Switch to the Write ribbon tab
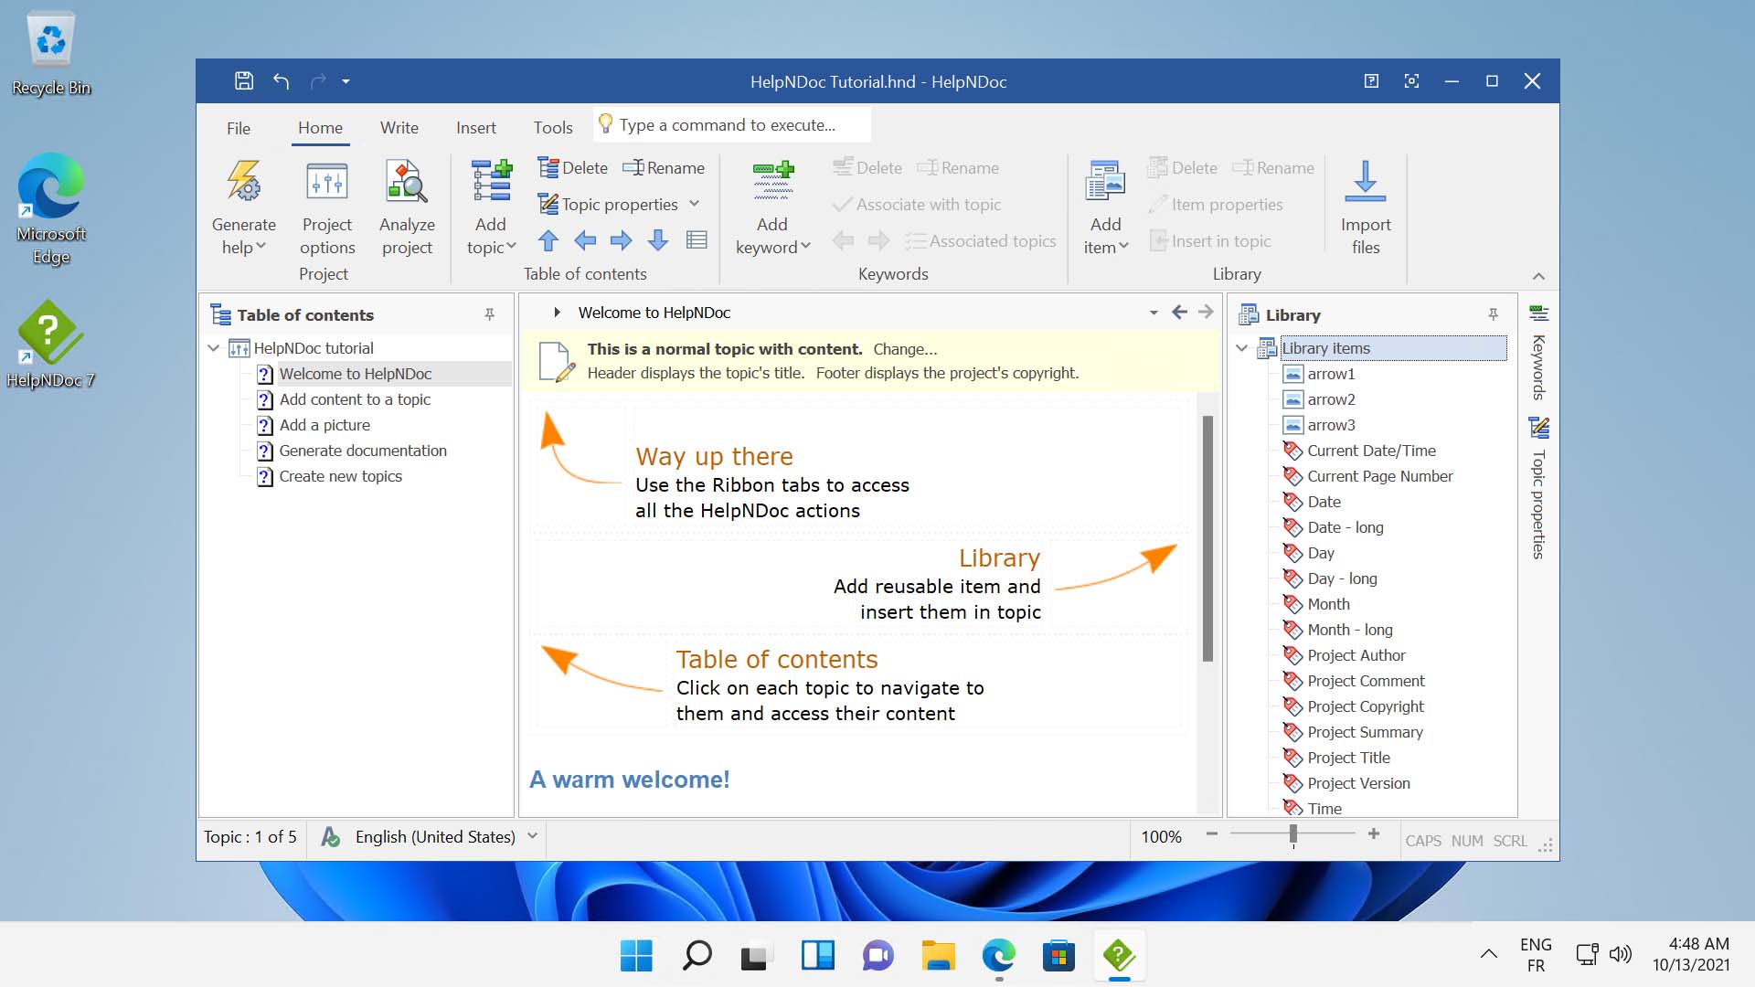The width and height of the screenshot is (1755, 987). pyautogui.click(x=399, y=128)
